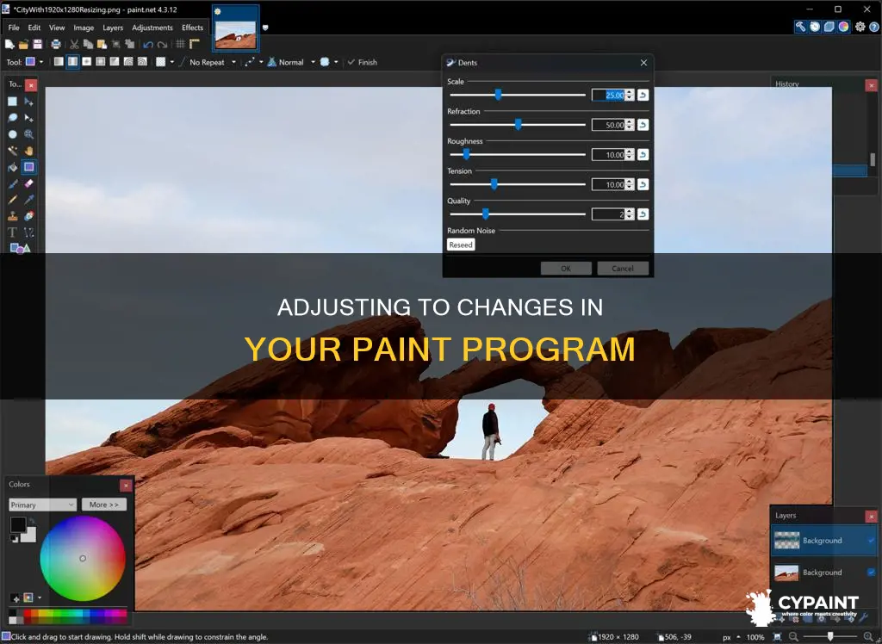Screen dimensions: 882x644
Task: Select the Move Selection tool
Action: pos(28,118)
